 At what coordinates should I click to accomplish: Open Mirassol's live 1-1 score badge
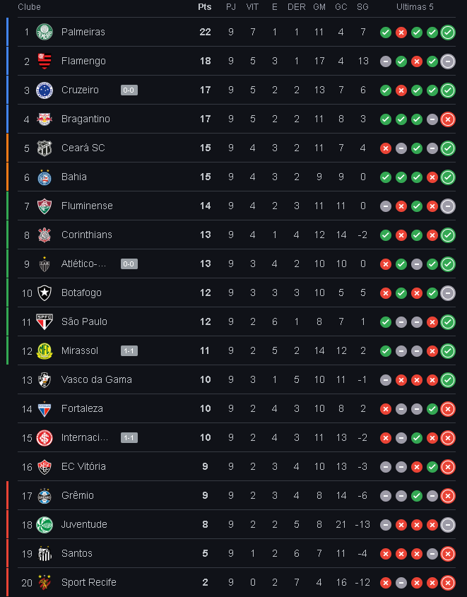(129, 350)
